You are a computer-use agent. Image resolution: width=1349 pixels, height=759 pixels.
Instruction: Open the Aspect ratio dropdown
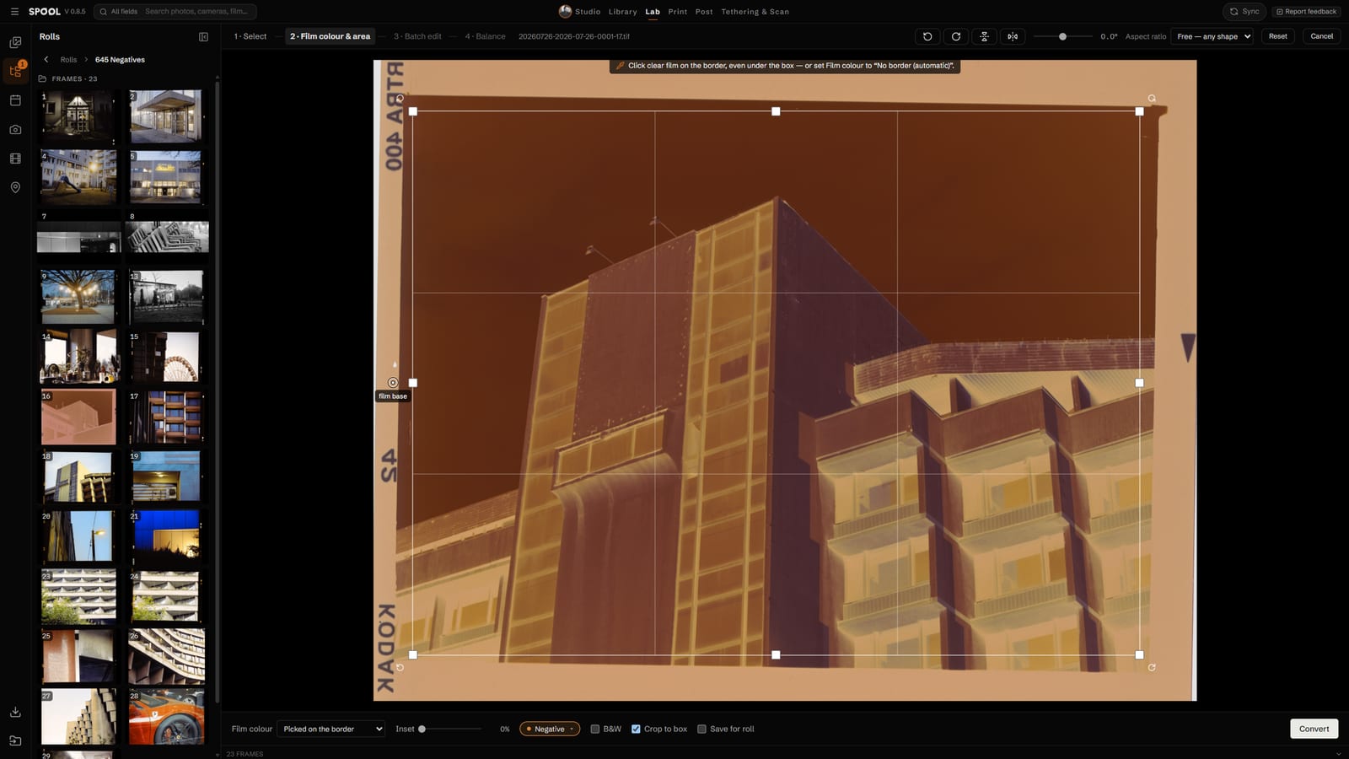[x=1212, y=36]
